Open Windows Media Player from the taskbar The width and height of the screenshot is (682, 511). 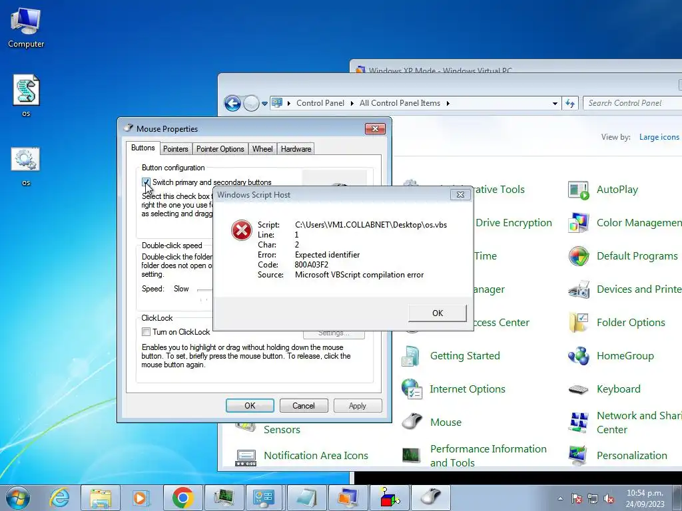tap(141, 498)
